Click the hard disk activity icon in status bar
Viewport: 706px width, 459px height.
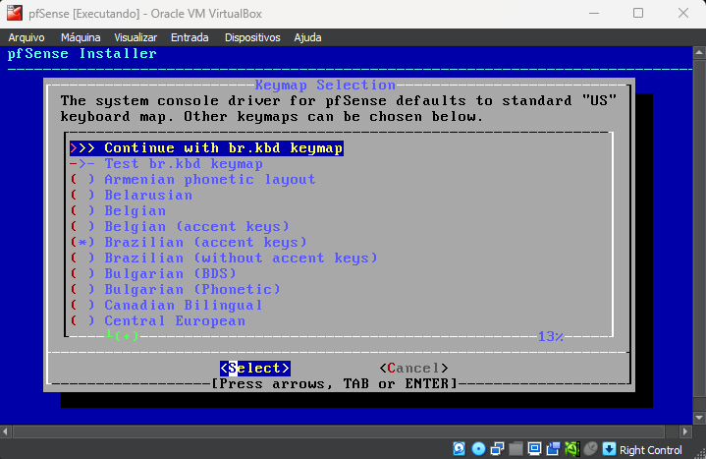click(459, 449)
